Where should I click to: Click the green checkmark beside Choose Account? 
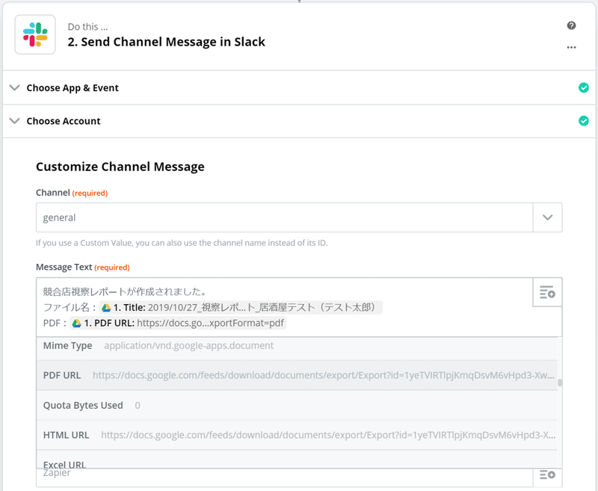point(583,121)
